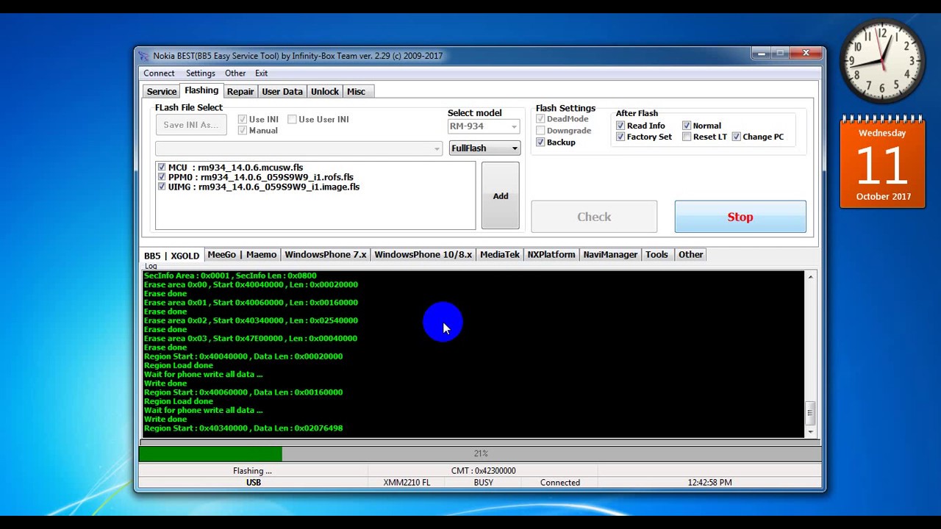Click the log vertical scrollbar thumb
This screenshot has height=529, width=941.
point(810,413)
